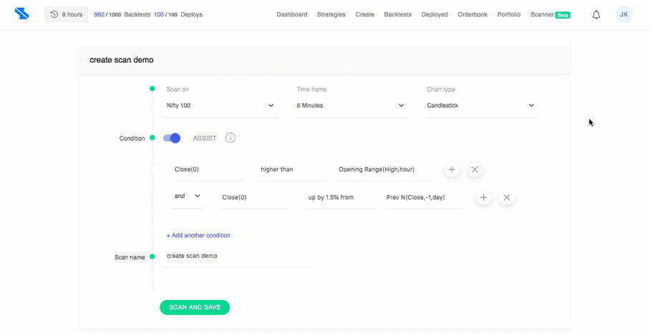Screen dimensions: 650x333
Task: Expand the Scan on Nifty 100 dropdown
Action: [221, 106]
